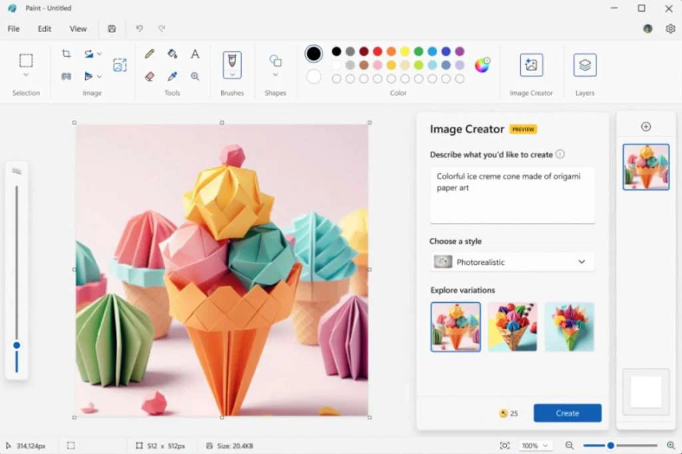Select the Color picker eyedropper tool
The width and height of the screenshot is (682, 454).
171,75
